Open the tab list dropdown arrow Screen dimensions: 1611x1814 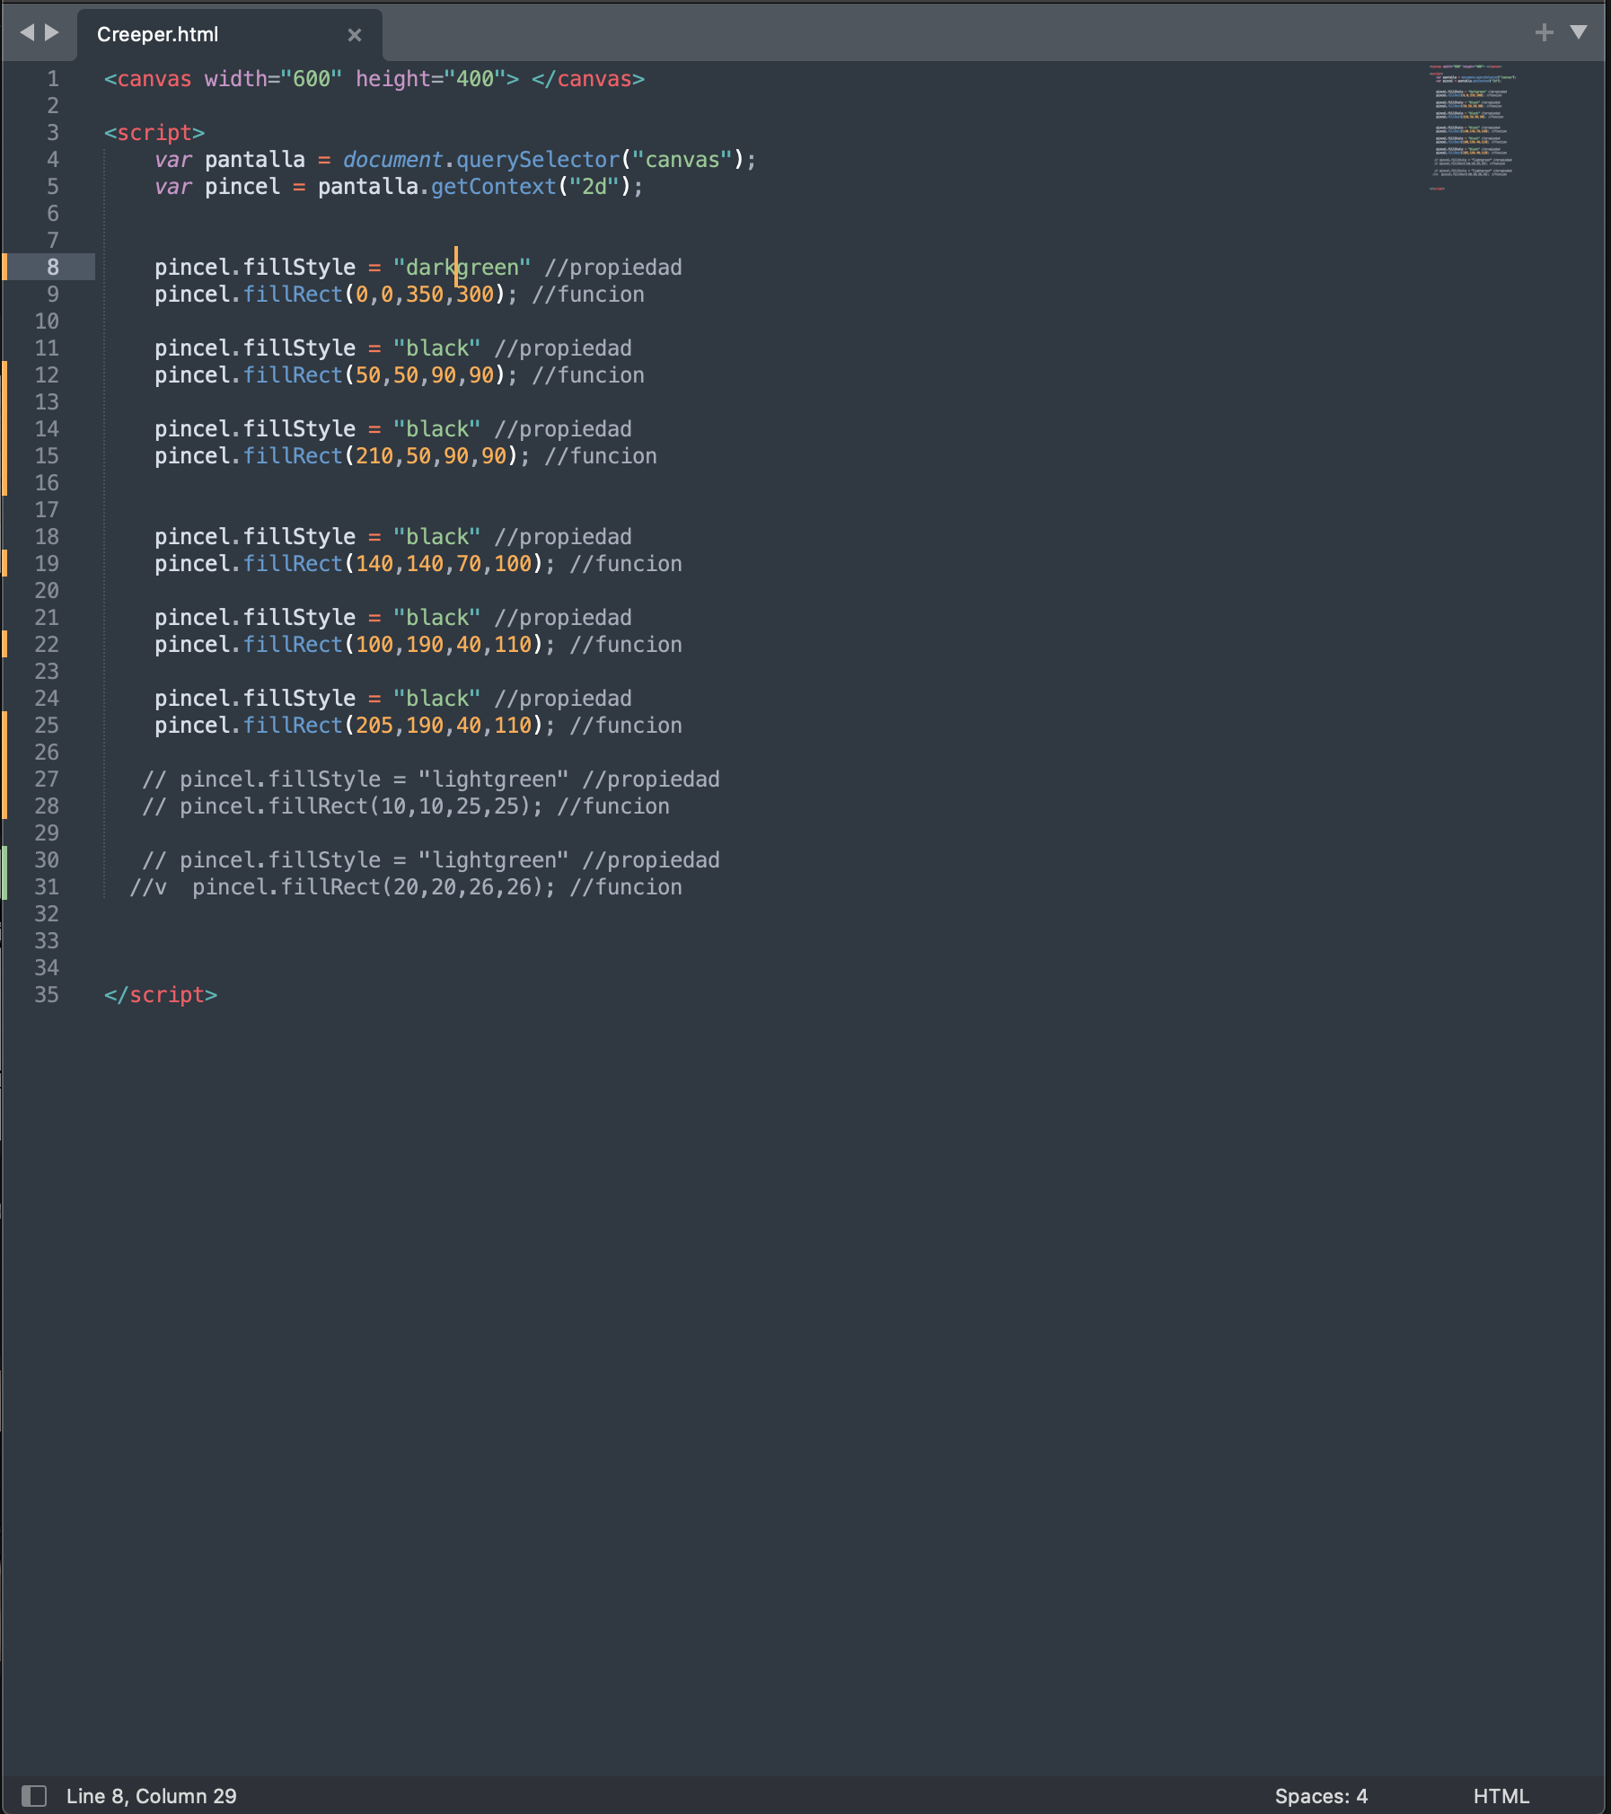(1579, 32)
